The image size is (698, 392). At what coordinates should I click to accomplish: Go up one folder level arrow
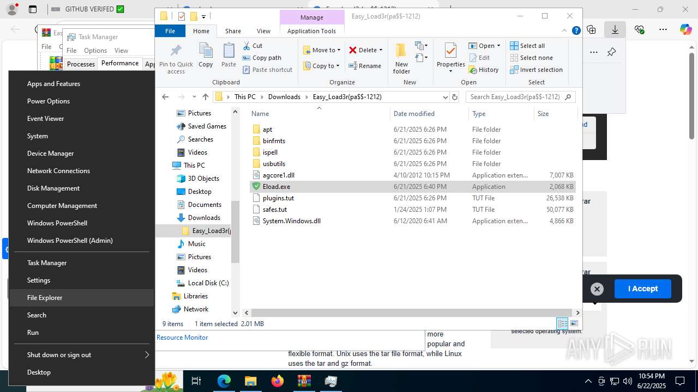coord(206,97)
